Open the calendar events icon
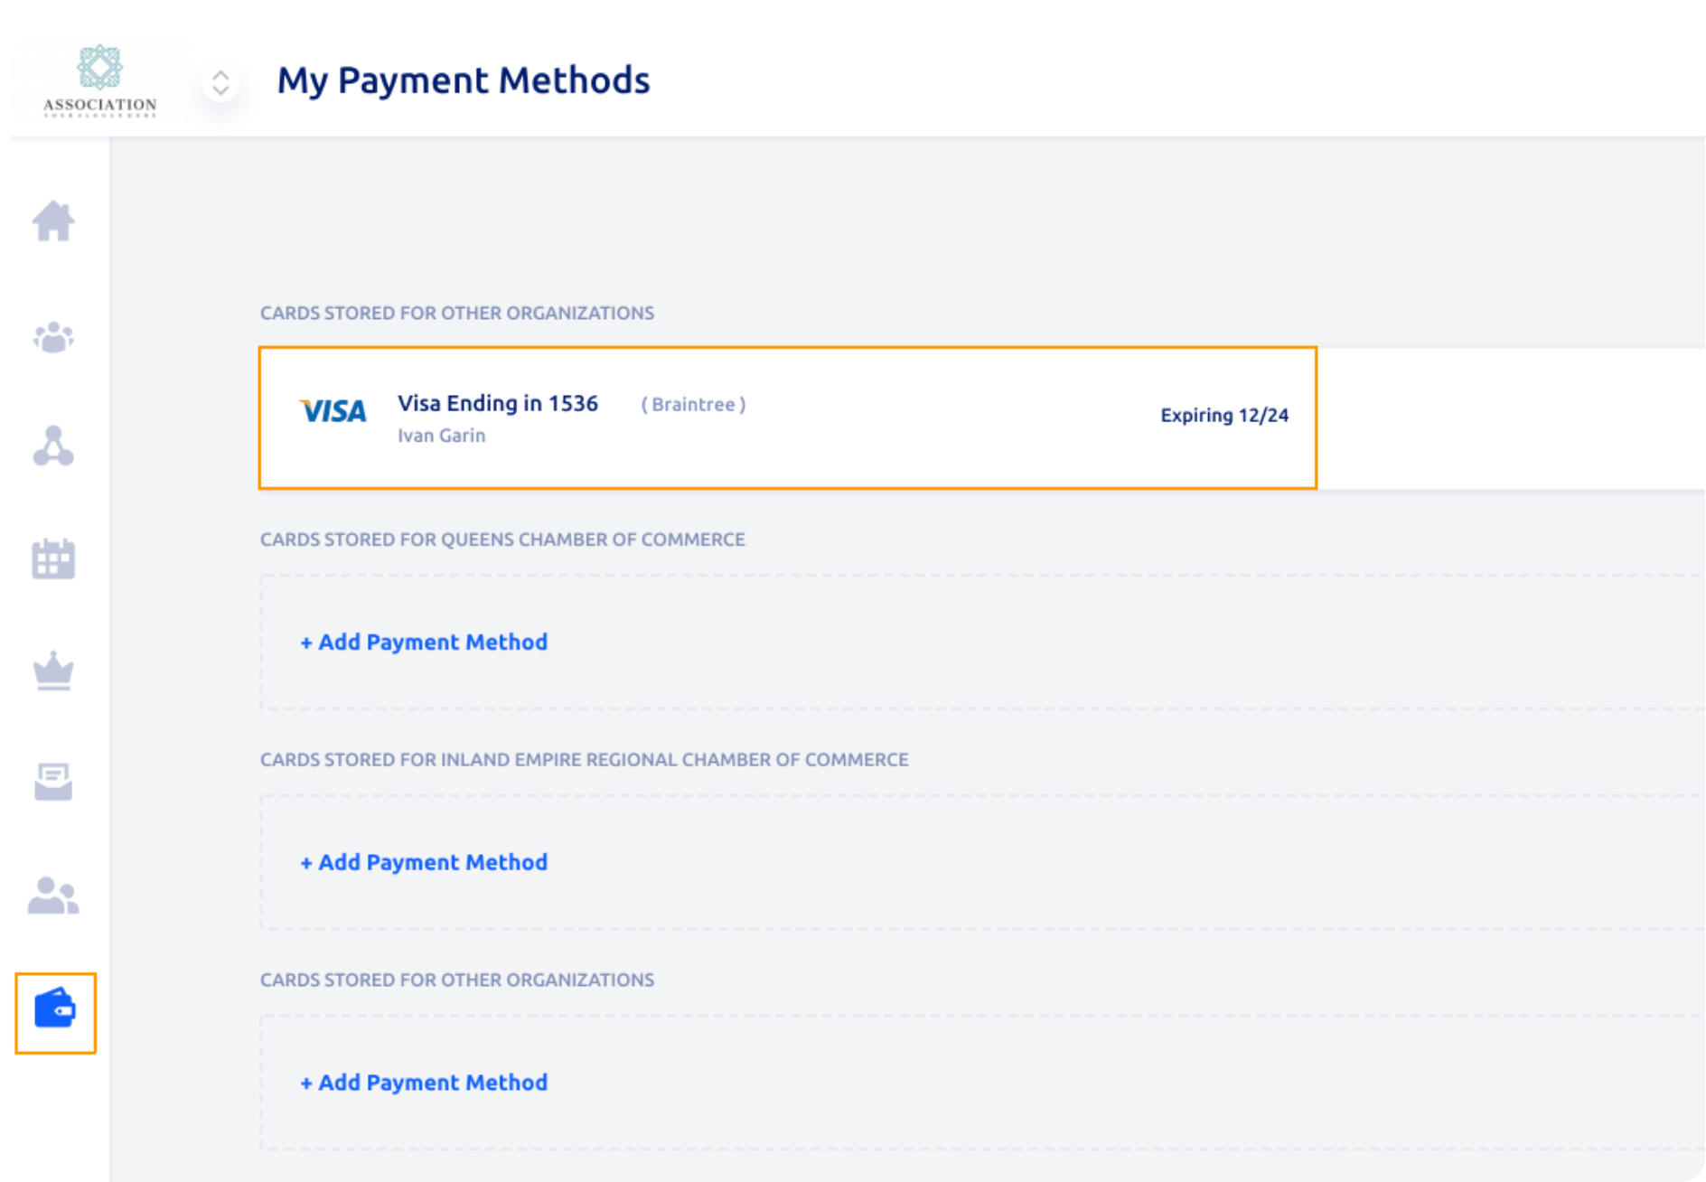 click(x=53, y=558)
